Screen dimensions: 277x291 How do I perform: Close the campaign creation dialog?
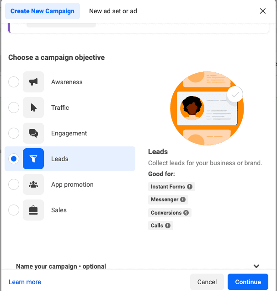click(x=263, y=11)
